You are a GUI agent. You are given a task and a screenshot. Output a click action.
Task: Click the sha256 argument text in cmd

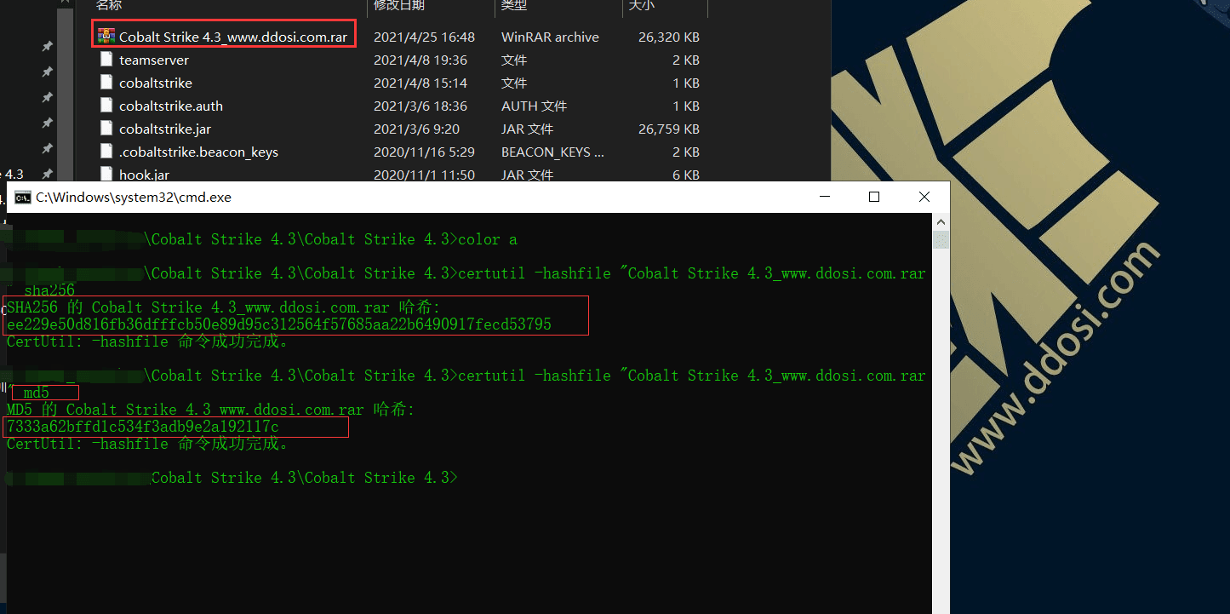[x=49, y=290]
